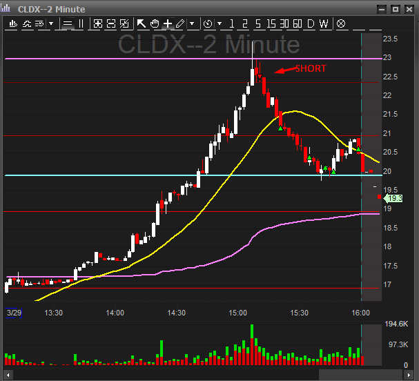Select the crosshair tool

coord(168,23)
